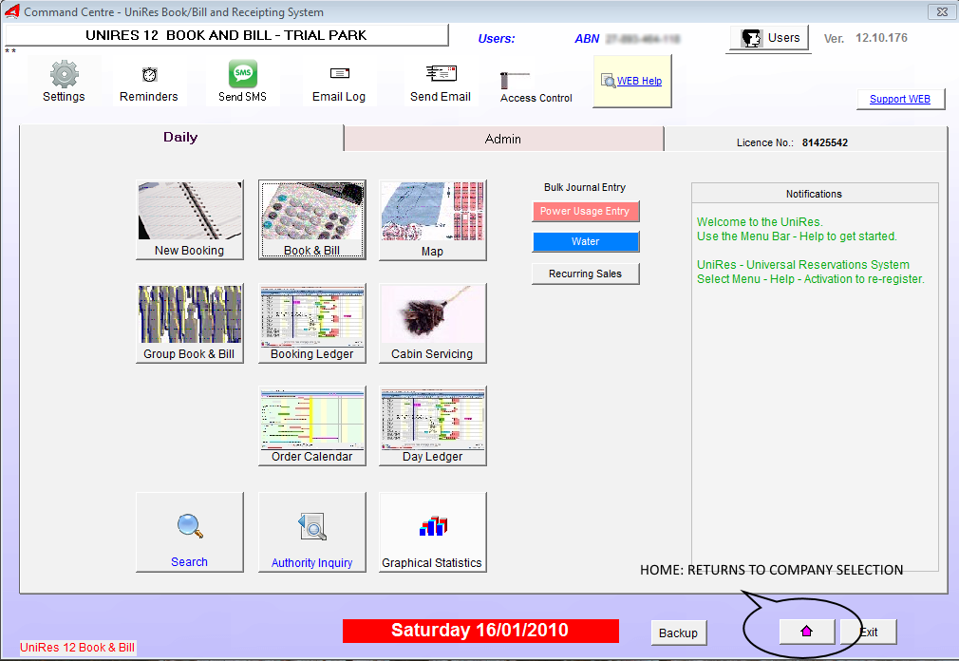
Task: Click the Search magnifier tile
Action: [x=190, y=532]
